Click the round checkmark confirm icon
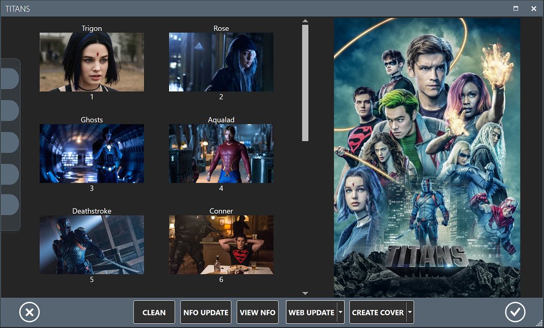This screenshot has width=544, height=328. coord(515,312)
